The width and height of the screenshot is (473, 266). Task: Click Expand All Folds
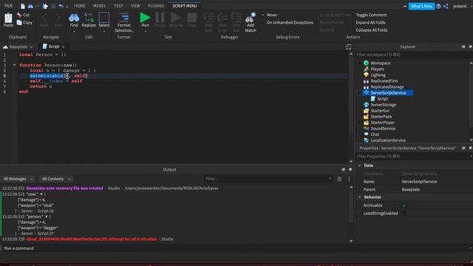[370, 22]
